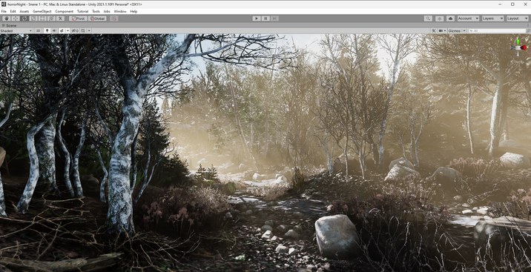Click the red X-axis cone on orientation gizmo
The width and height of the screenshot is (531, 272).
[x=524, y=47]
